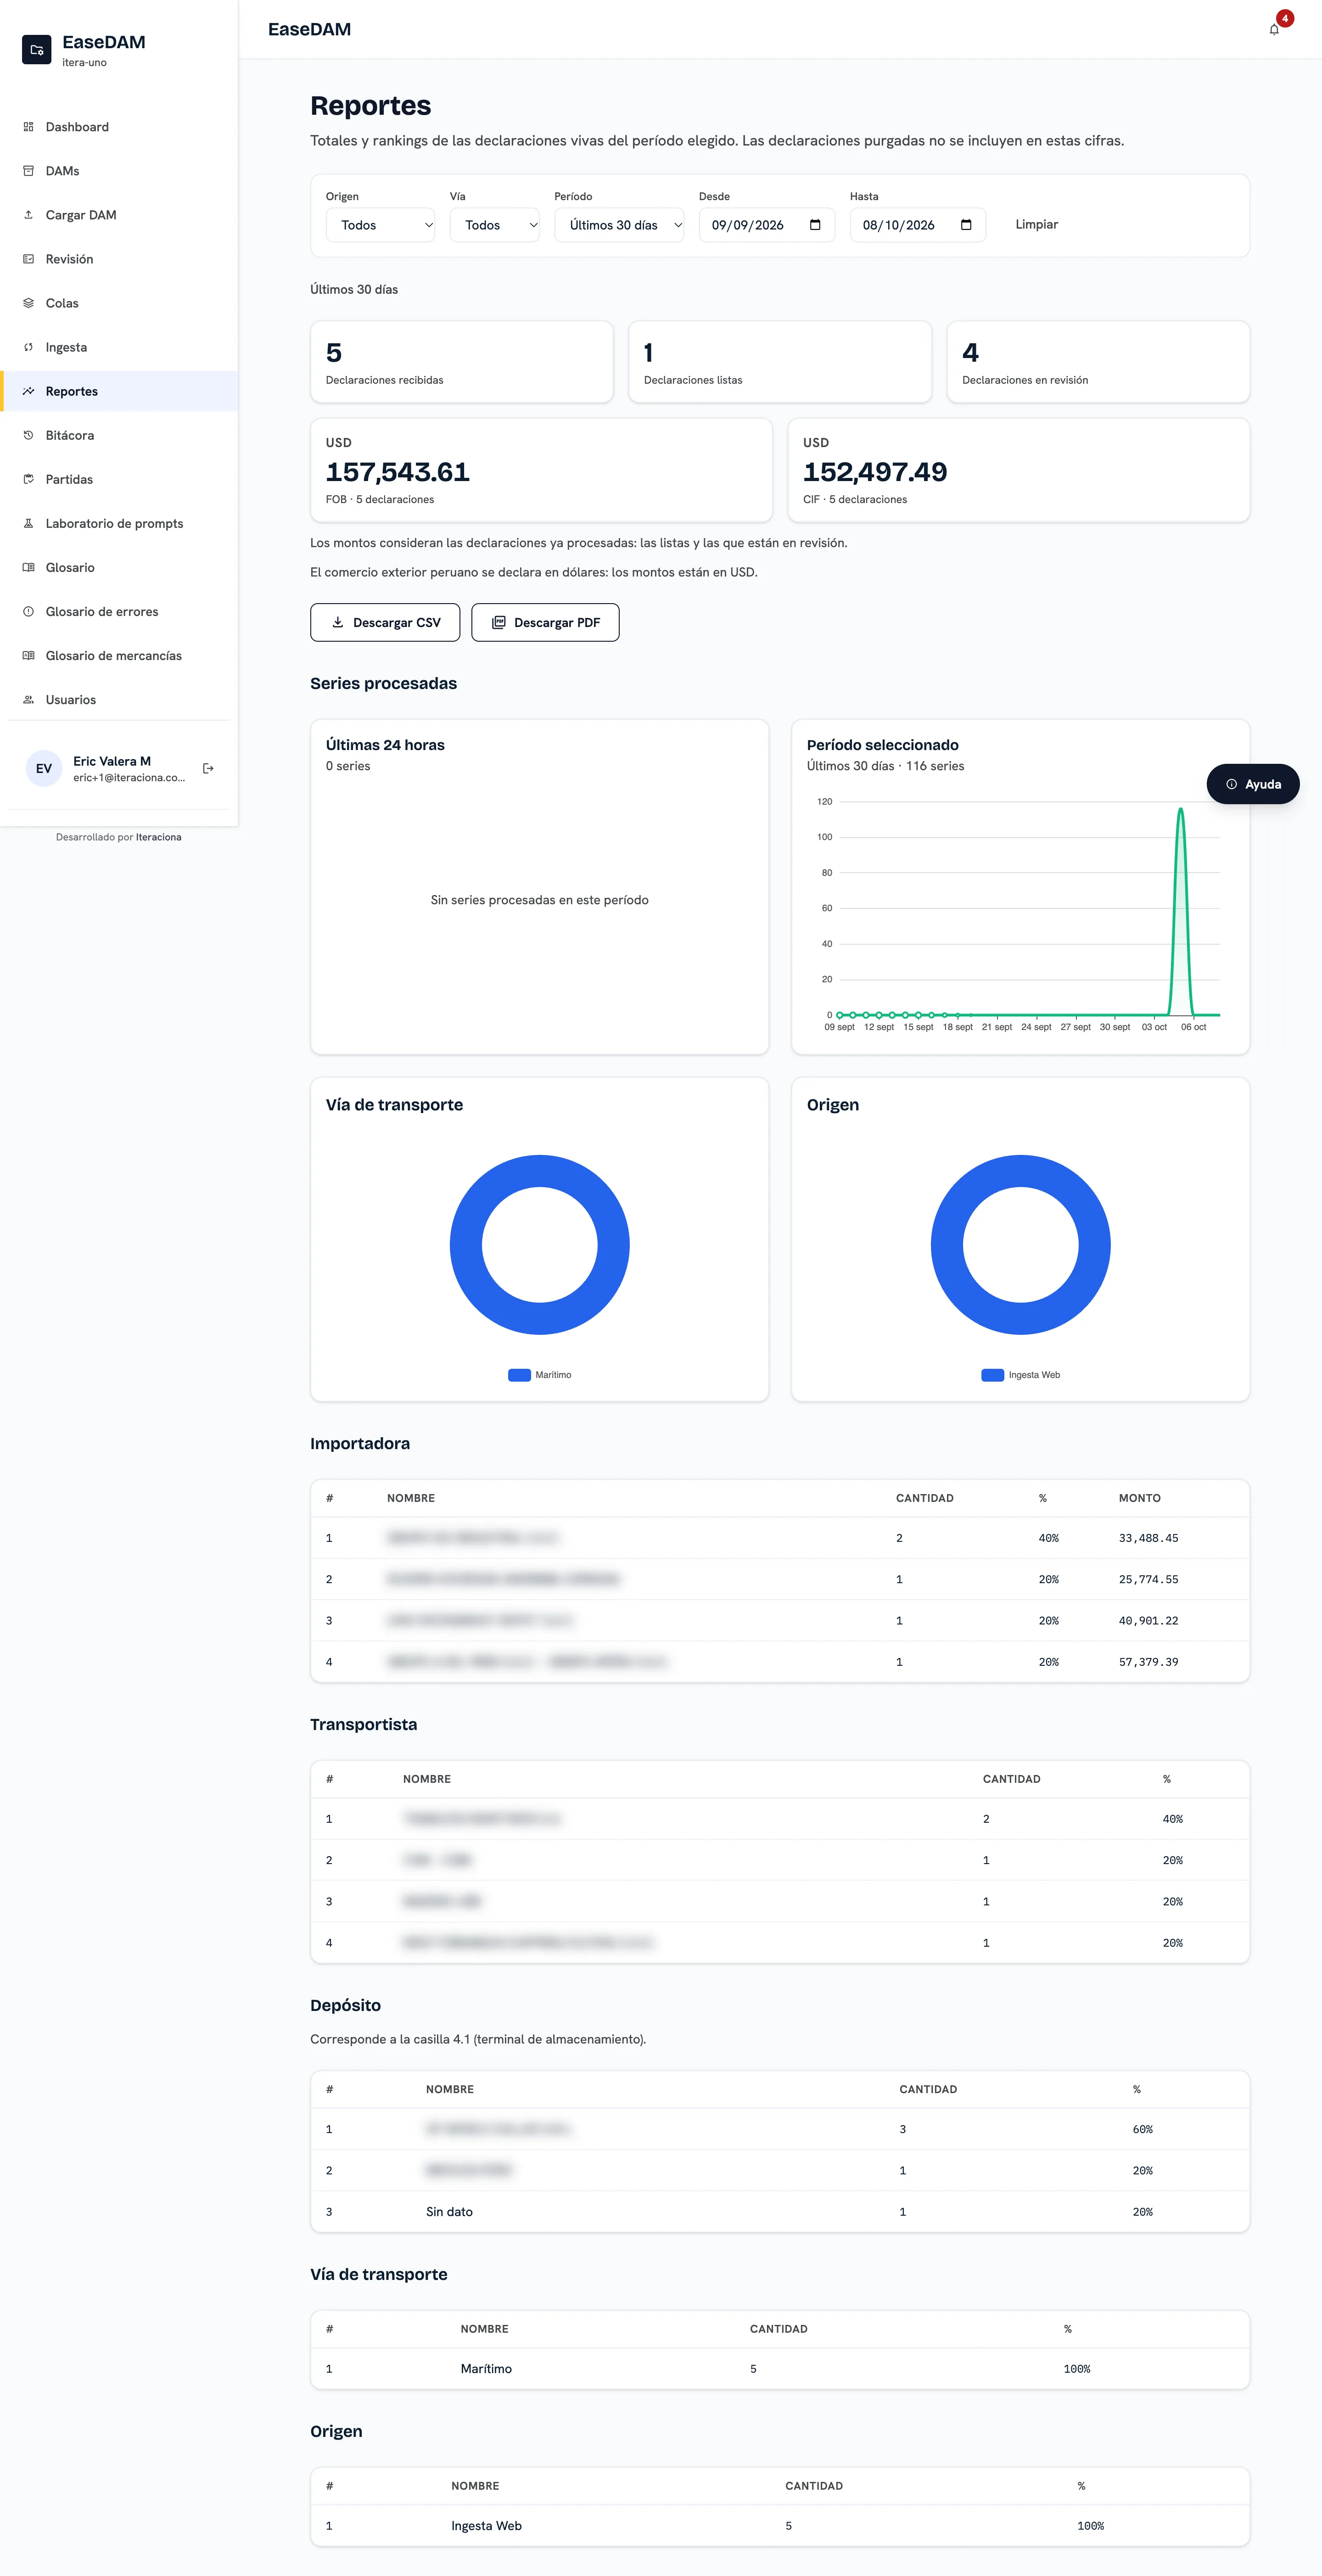
Task: Go to Reportes in the sidebar
Action: pos(119,391)
